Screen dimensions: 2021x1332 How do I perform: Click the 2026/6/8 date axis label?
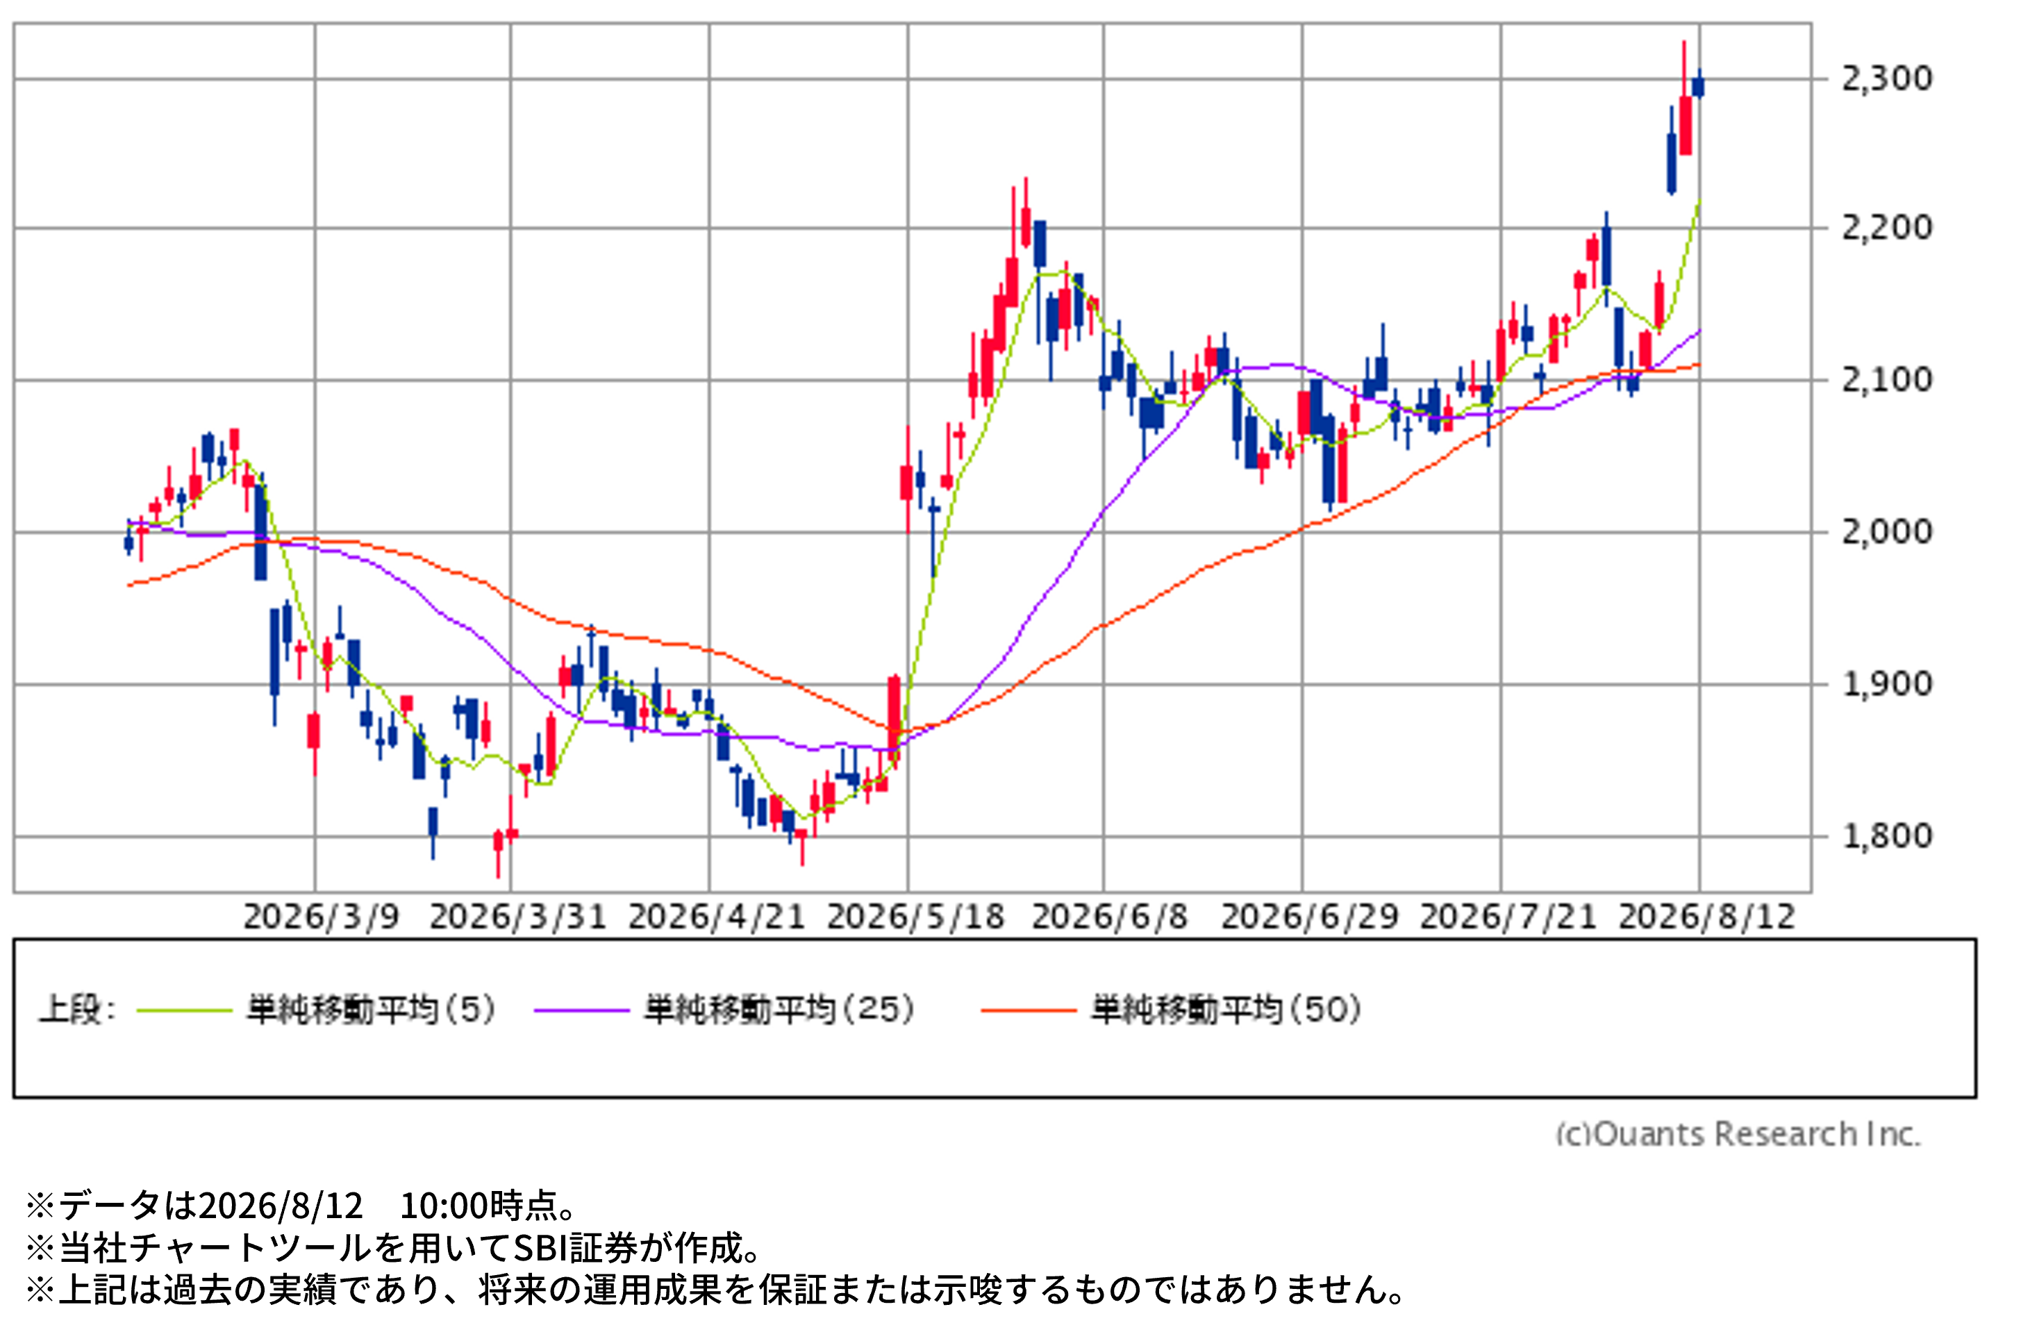pyautogui.click(x=1110, y=917)
